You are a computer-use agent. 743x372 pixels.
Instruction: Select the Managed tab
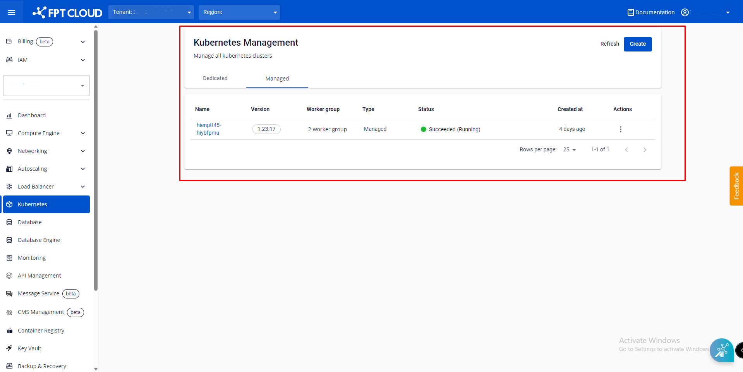pyautogui.click(x=277, y=79)
